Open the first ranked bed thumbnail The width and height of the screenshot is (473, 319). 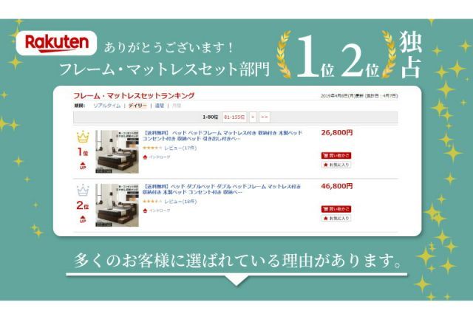(117, 151)
